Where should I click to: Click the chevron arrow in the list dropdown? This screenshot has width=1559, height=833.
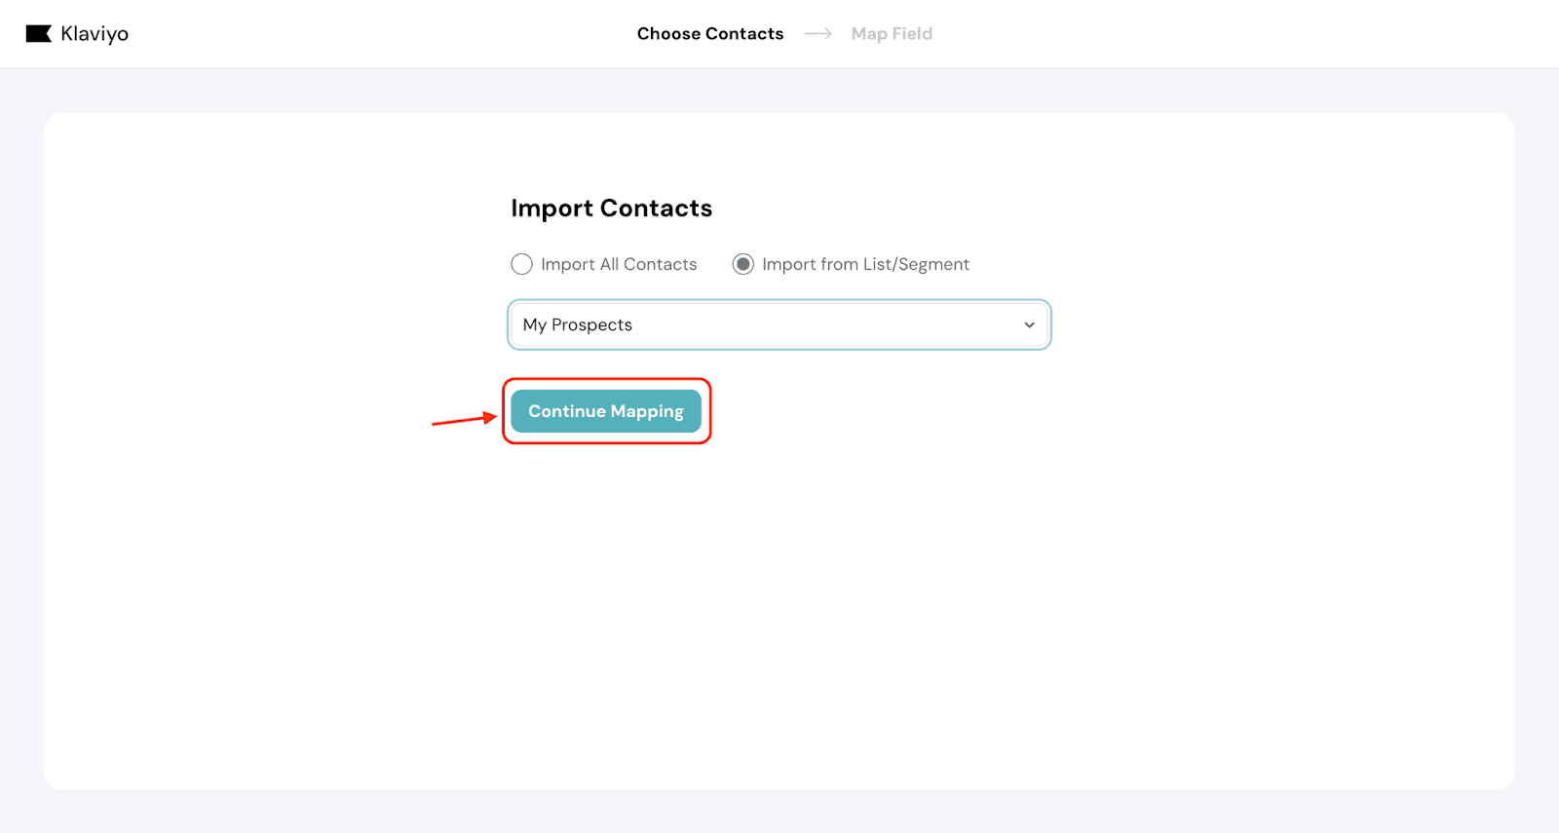[1029, 324]
